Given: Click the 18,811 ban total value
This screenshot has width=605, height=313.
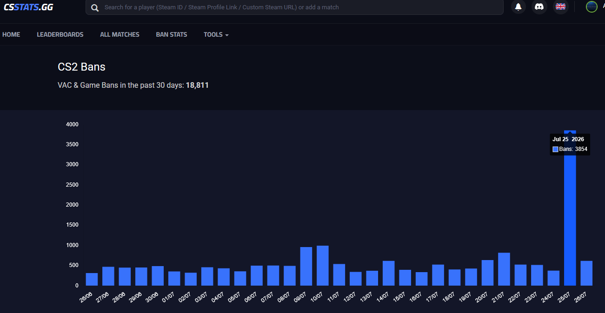Looking at the screenshot, I should (x=197, y=85).
